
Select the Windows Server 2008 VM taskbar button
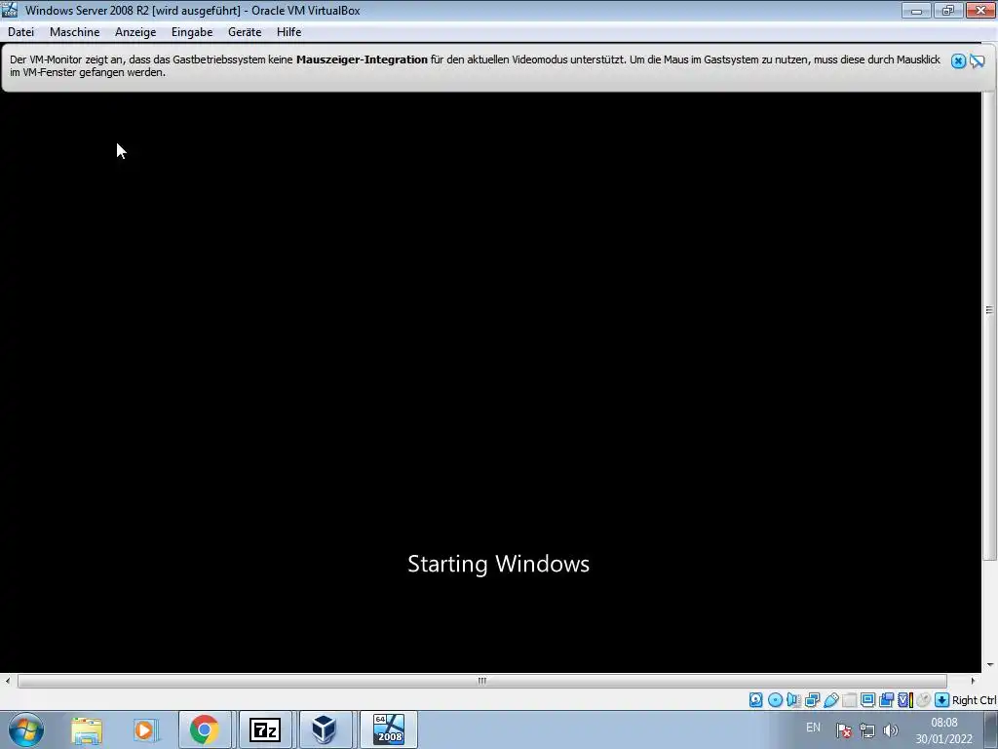388,729
